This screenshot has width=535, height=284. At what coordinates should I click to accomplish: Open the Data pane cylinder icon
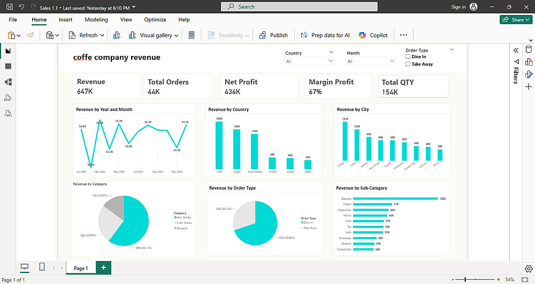pyautogui.click(x=529, y=49)
